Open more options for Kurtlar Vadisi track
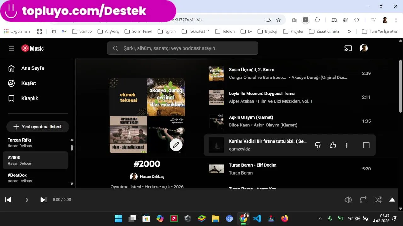403x226 pixels. 347,145
